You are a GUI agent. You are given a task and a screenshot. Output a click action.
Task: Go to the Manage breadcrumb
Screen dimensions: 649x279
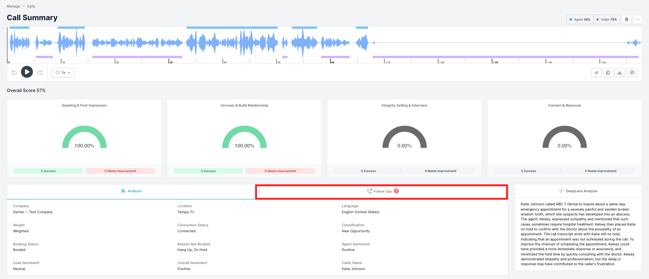click(x=13, y=6)
